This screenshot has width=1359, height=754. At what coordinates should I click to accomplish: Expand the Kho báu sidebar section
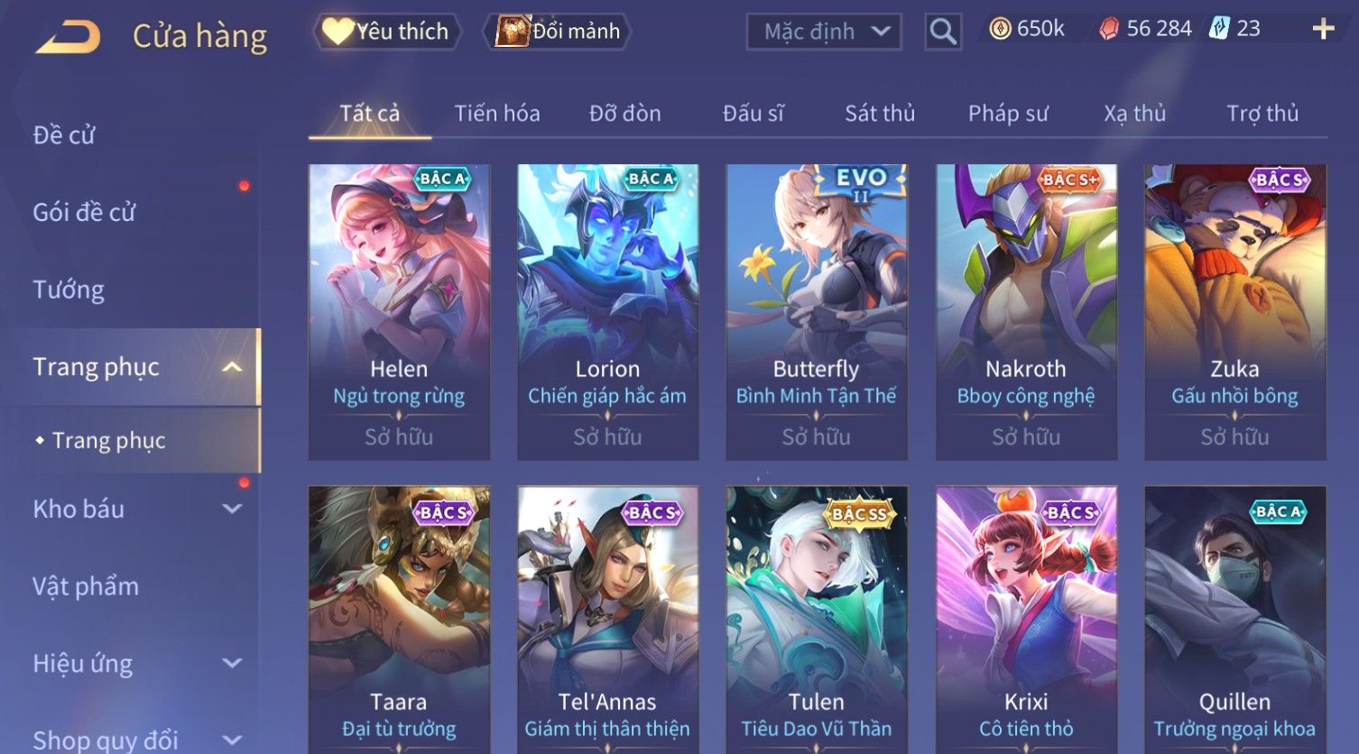(x=232, y=509)
